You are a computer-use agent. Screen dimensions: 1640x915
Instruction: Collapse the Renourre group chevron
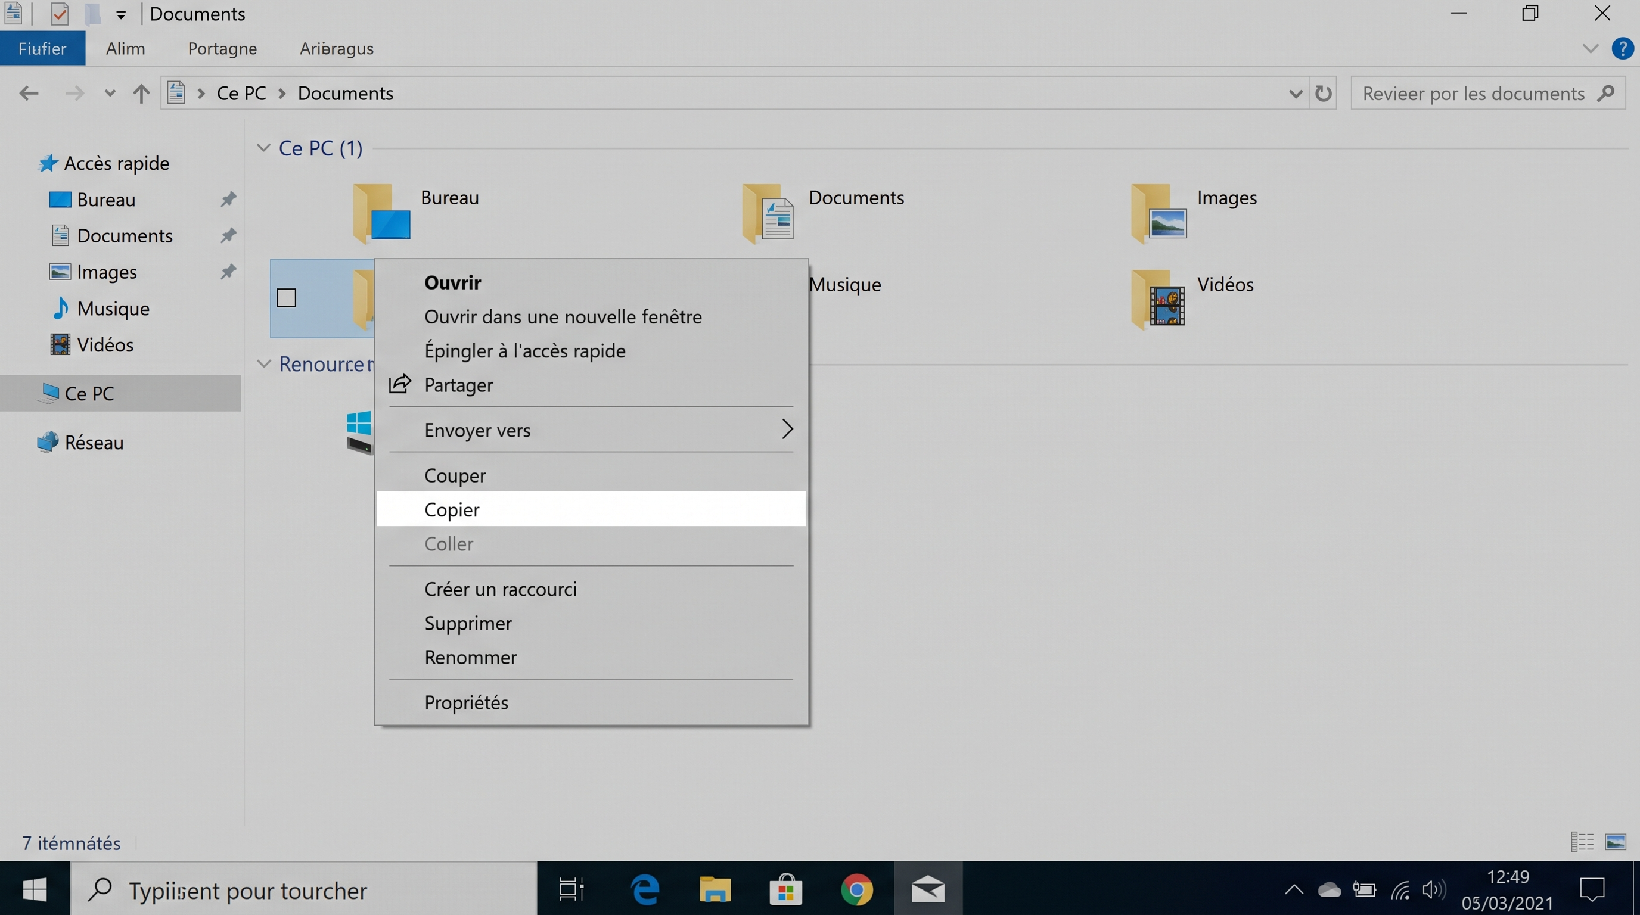[x=263, y=363]
